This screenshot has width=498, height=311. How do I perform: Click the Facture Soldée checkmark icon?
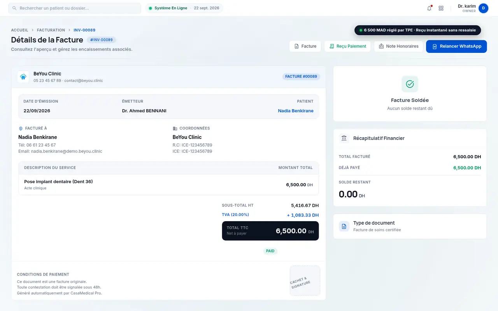click(410, 84)
